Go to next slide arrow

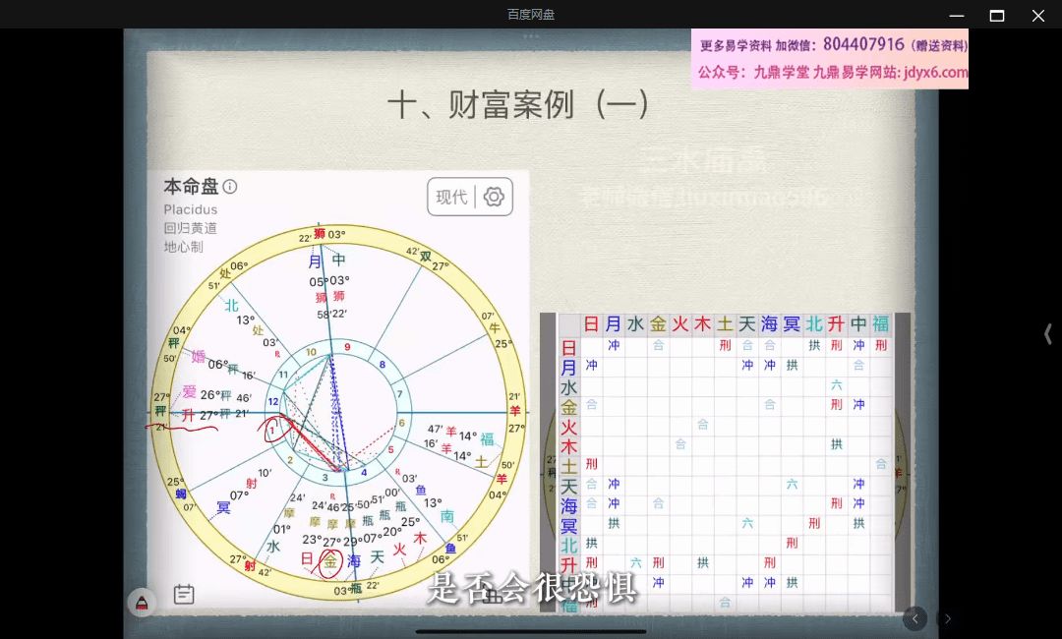(x=948, y=618)
